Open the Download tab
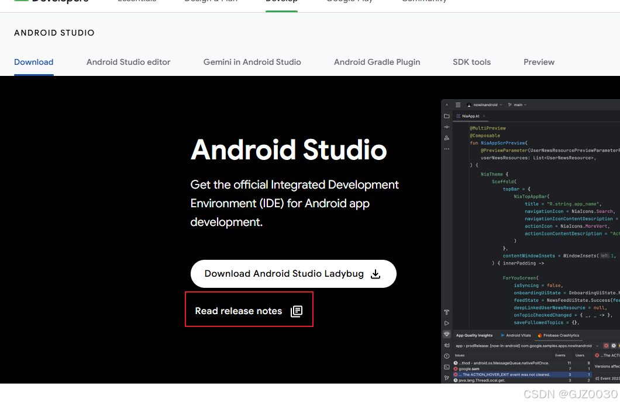 (x=33, y=62)
